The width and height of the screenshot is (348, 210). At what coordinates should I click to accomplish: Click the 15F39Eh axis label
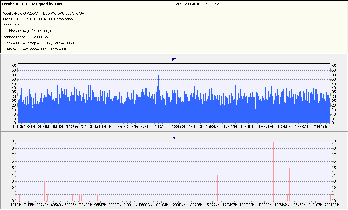tap(213, 127)
